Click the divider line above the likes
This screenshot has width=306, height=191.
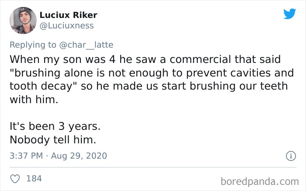tap(153, 167)
